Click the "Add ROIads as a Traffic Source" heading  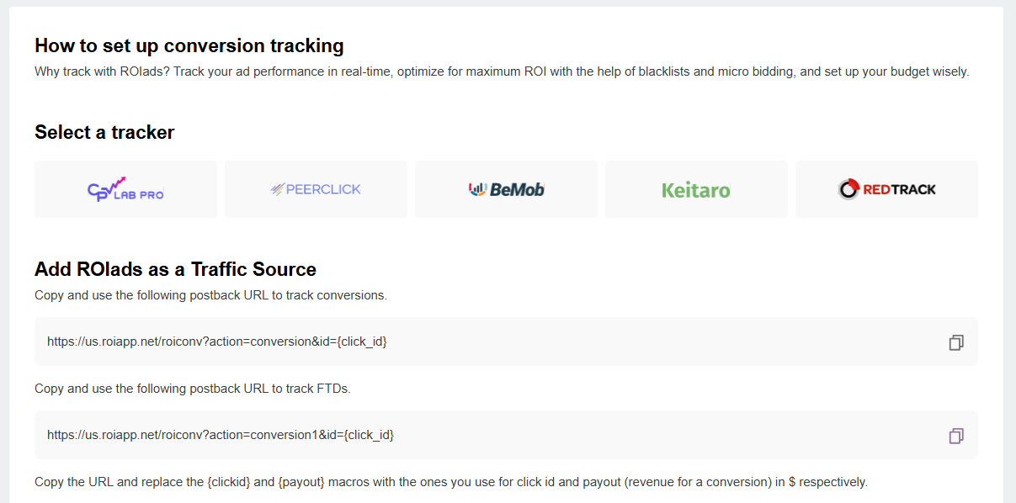[175, 269]
